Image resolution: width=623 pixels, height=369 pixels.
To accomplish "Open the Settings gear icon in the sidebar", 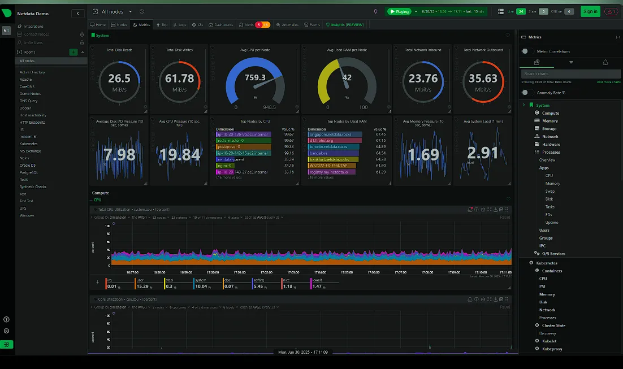I will click(x=6, y=331).
